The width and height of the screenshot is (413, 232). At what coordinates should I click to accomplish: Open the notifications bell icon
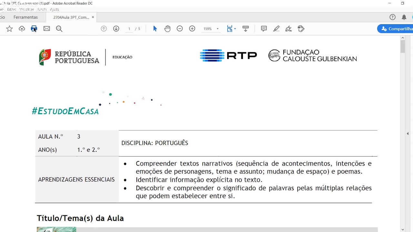click(404, 17)
